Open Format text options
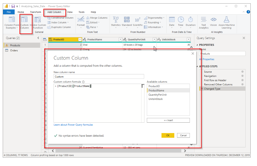257x166 pixels. (x=81, y=22)
